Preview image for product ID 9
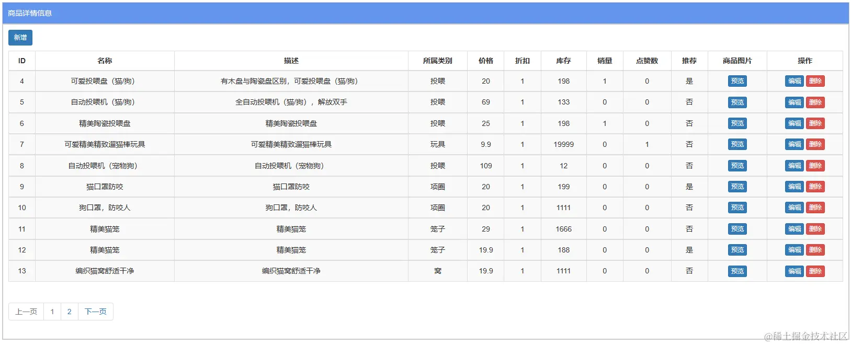Viewport: 851px width, 345px height. 737,187
